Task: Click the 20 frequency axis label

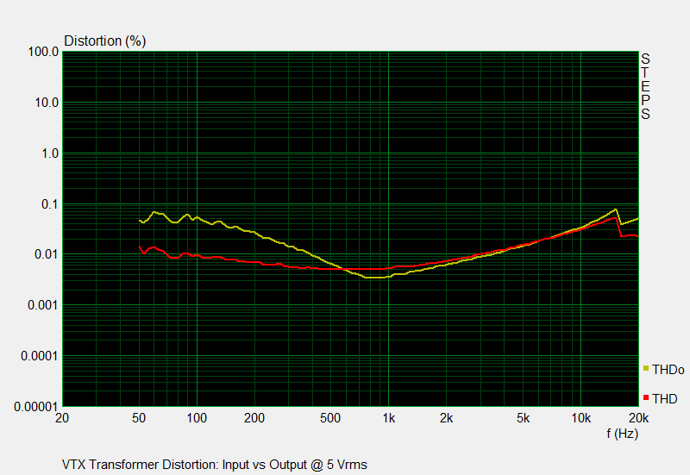Action: (x=62, y=418)
